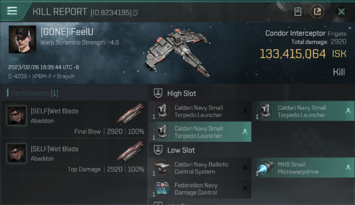
Task: Share kill report via export icon
Action: click(317, 12)
